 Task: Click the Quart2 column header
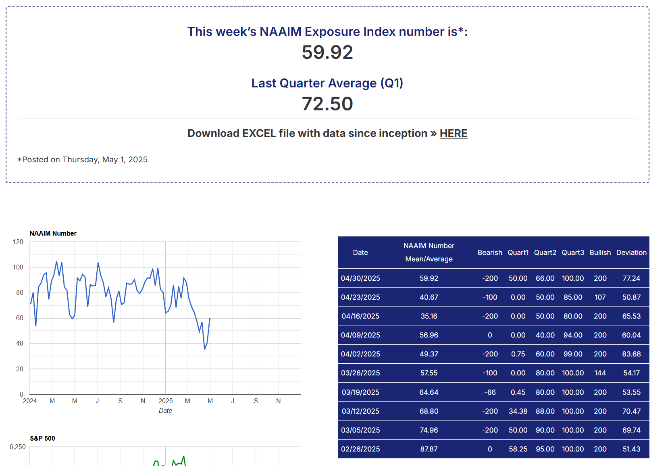coord(545,253)
